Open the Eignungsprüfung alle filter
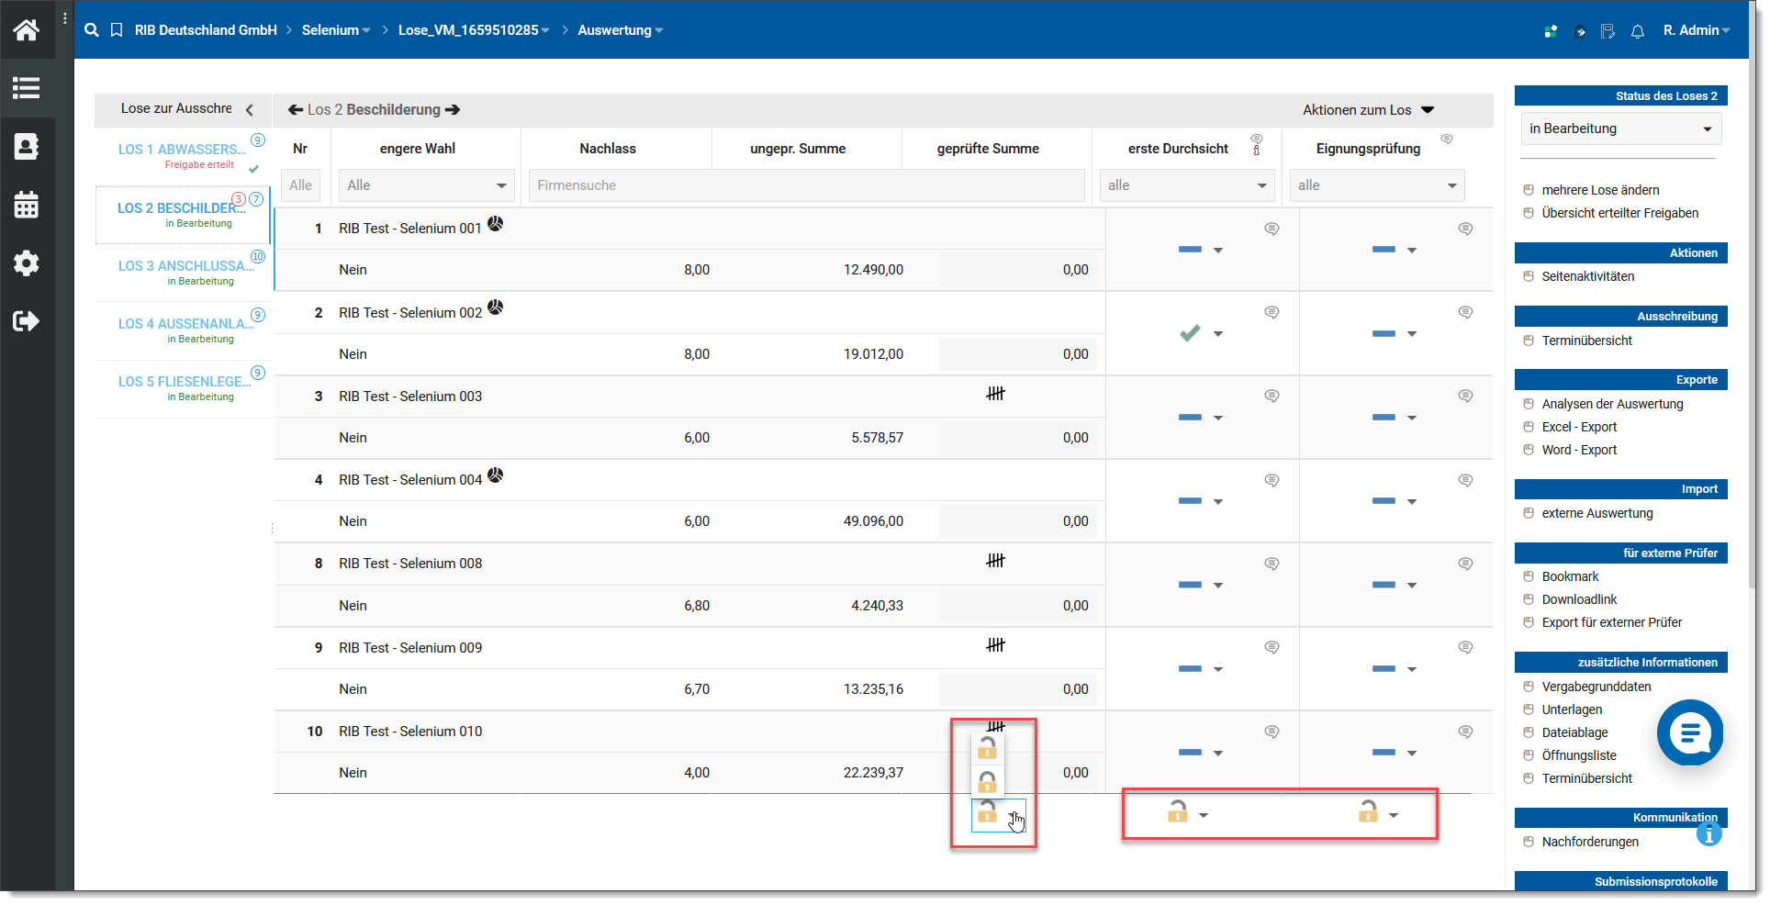Viewport: 1770px width, 905px height. [1377, 185]
